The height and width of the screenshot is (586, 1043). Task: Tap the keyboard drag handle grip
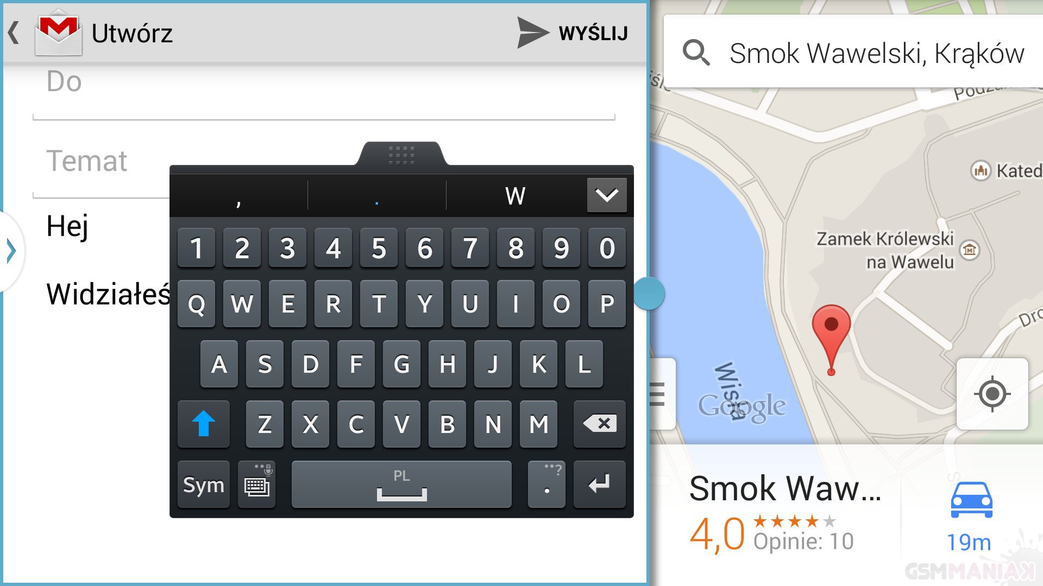click(401, 155)
